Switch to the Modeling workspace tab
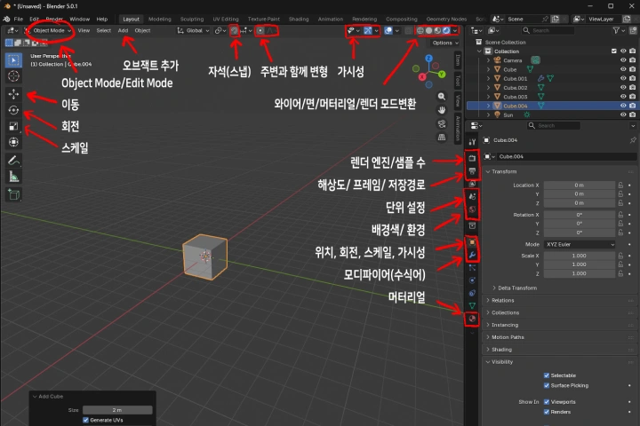640x426 pixels. [160, 20]
